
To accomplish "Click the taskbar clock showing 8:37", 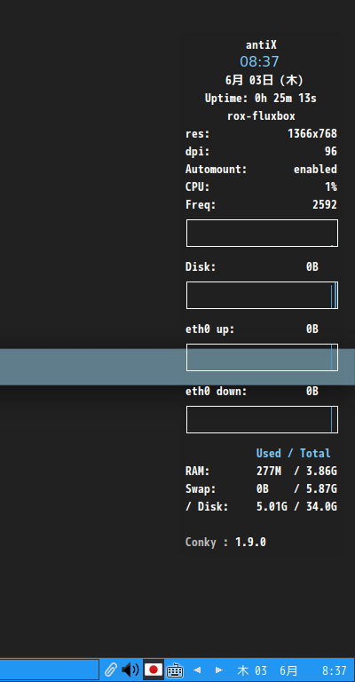I will (x=334, y=670).
